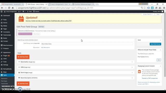
Task: Click the Book Image picture icon
Action: point(19,73)
